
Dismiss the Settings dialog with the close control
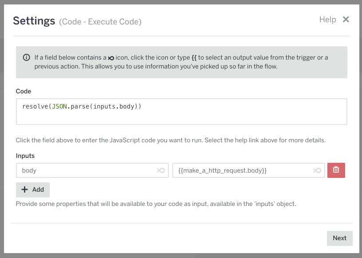(346, 20)
